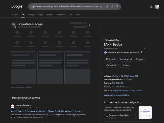Image resolution: width=164 pixels, height=123 pixels.
Task: Clear the search box with the X icon
Action: pos(101,7)
